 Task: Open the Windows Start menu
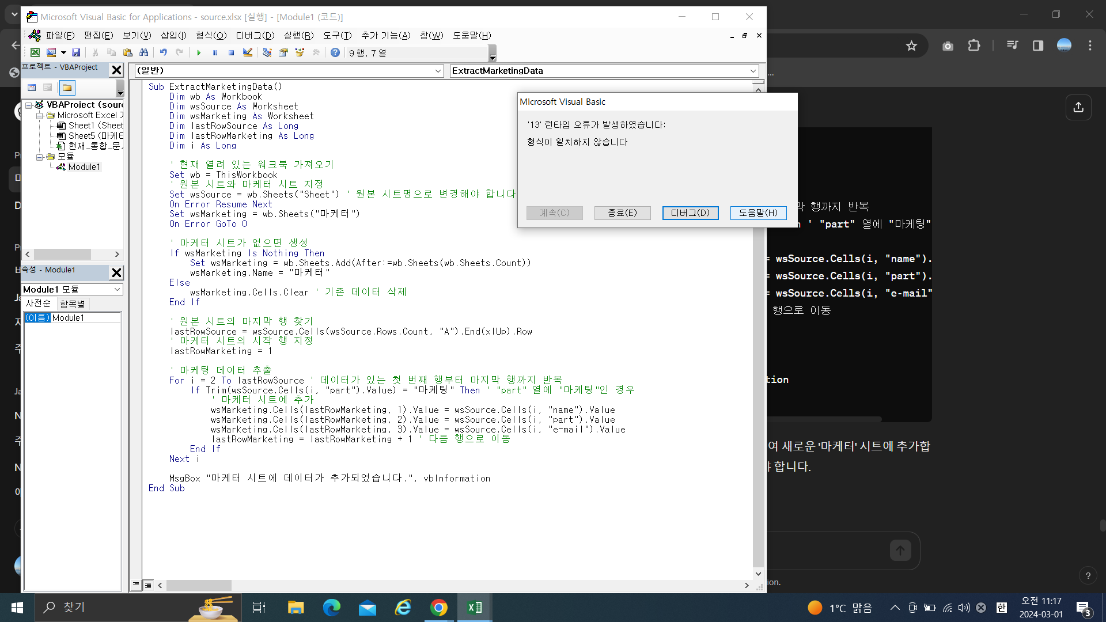point(17,608)
